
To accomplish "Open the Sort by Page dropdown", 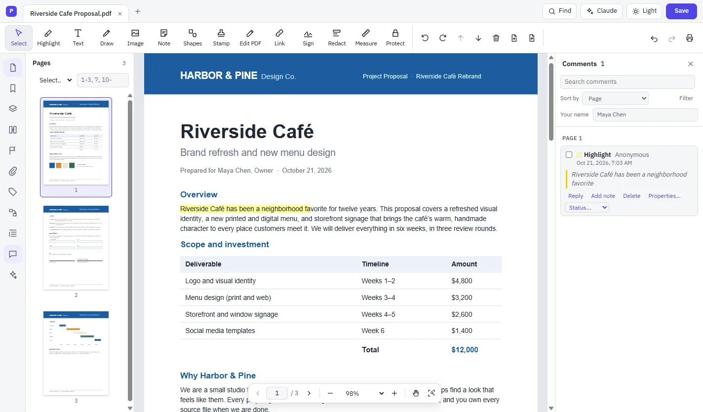I will pos(615,98).
